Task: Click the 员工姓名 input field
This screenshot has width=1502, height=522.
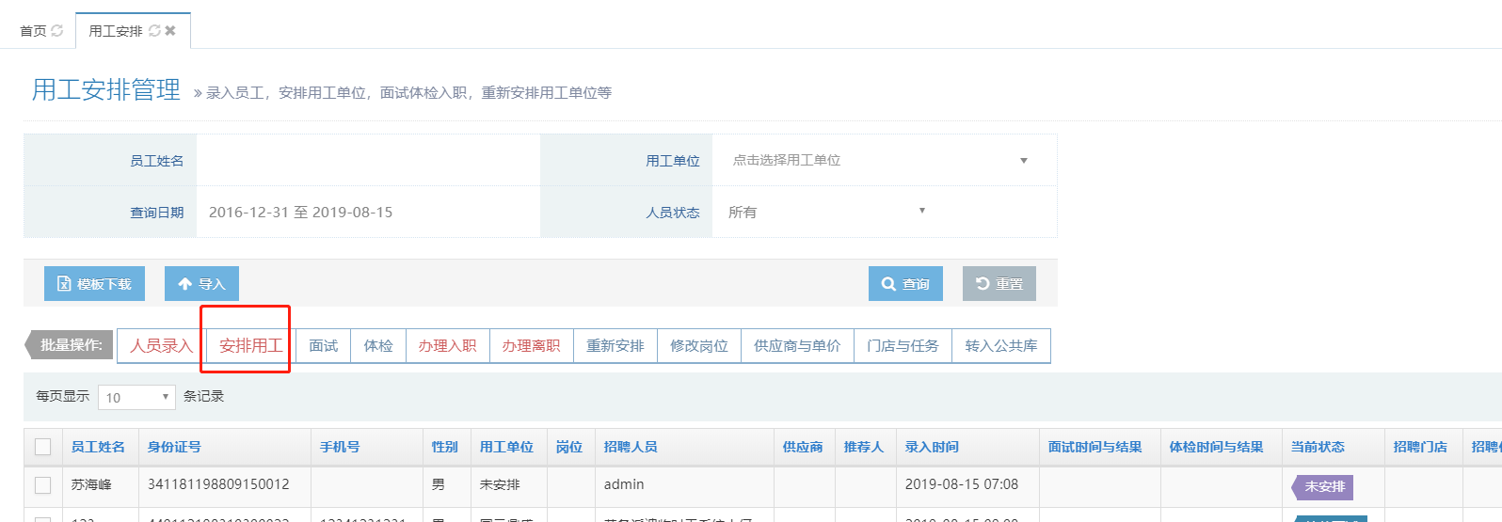Action: (x=367, y=161)
